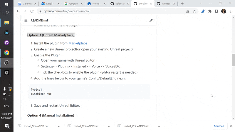The image size is (235, 132).
Task: Close the downloads bar
Action: point(231,126)
